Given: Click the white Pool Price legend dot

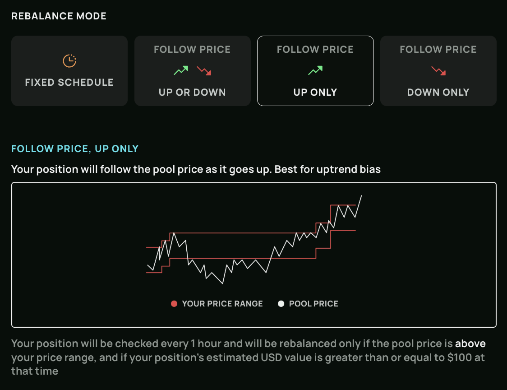Looking at the screenshot, I should click(281, 304).
